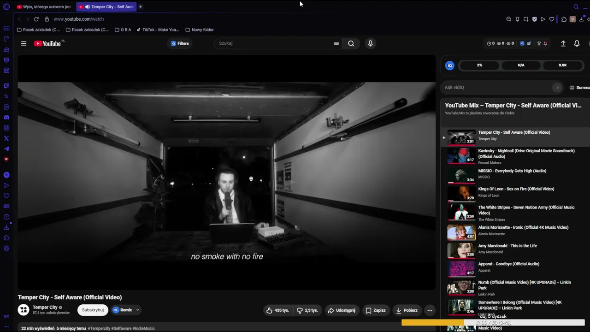Open Discord in the Opera sidebar
The height and width of the screenshot is (332, 590).
(6, 118)
